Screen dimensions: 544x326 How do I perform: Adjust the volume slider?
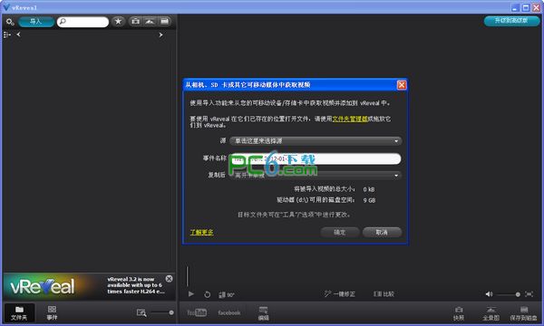click(509, 294)
